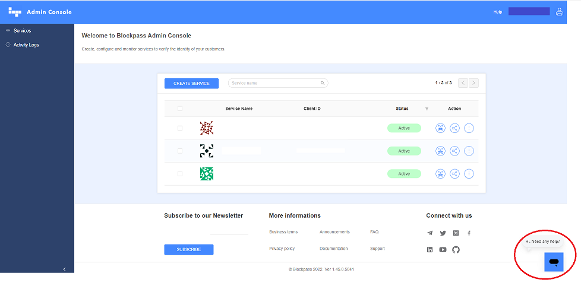Viewport: 581px width, 289px height.
Task: Open the Privacy policy link
Action: click(282, 249)
